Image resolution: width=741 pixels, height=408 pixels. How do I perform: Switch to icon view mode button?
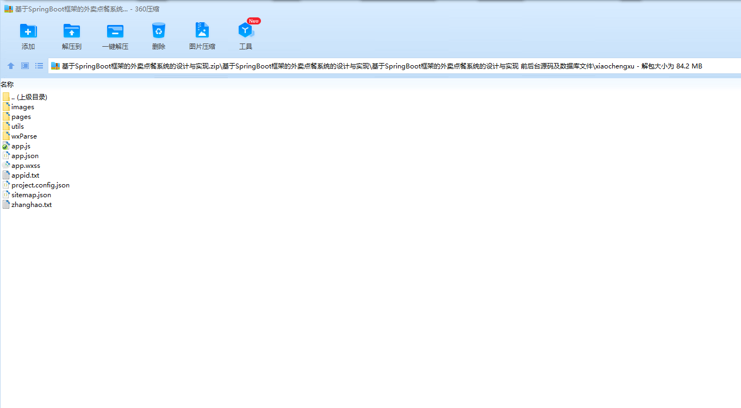pyautogui.click(x=25, y=66)
